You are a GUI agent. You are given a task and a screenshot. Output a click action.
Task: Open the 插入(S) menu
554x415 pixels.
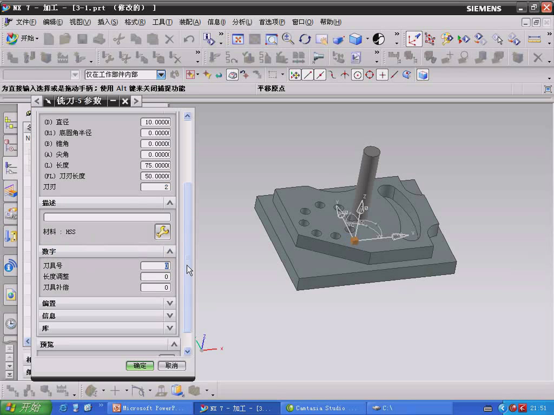(x=108, y=22)
